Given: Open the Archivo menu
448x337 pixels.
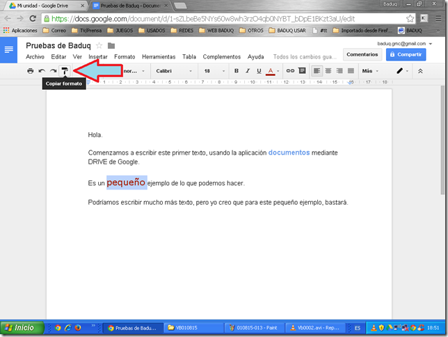Looking at the screenshot, I should pyautogui.click(x=35, y=56).
